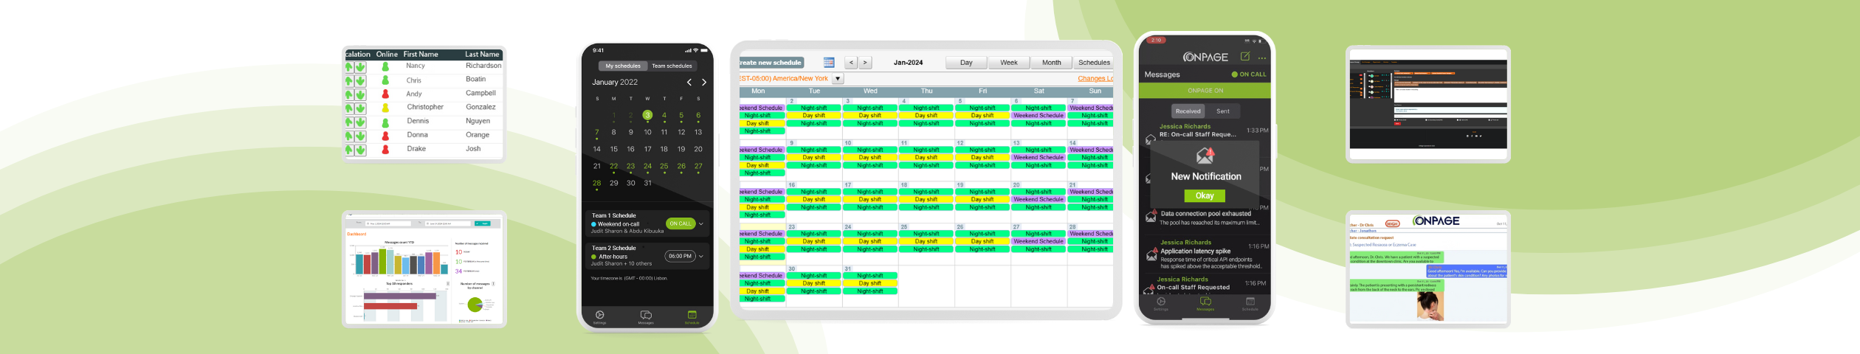This screenshot has width=1860, height=354.
Task: Open the dark console screenshot thumbnail
Action: click(1427, 104)
